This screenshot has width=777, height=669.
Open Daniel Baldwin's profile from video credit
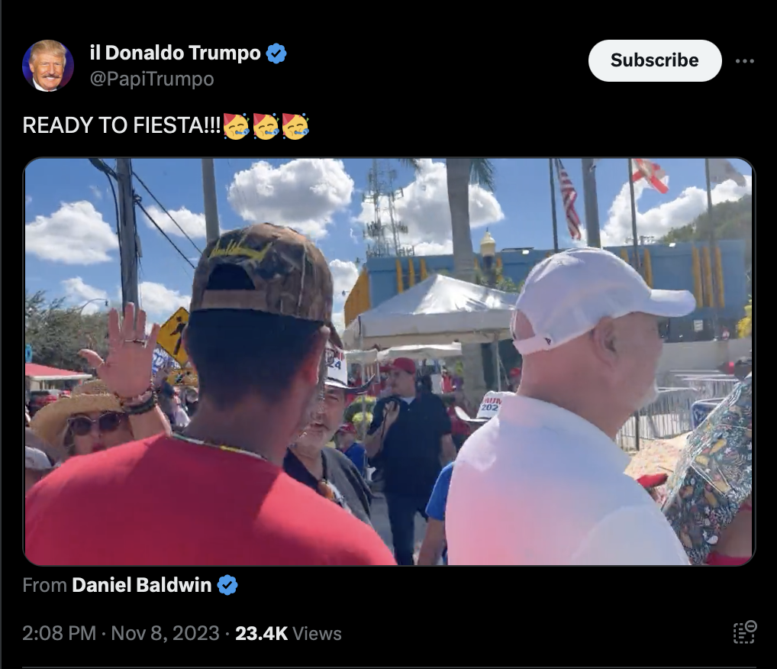tap(142, 585)
